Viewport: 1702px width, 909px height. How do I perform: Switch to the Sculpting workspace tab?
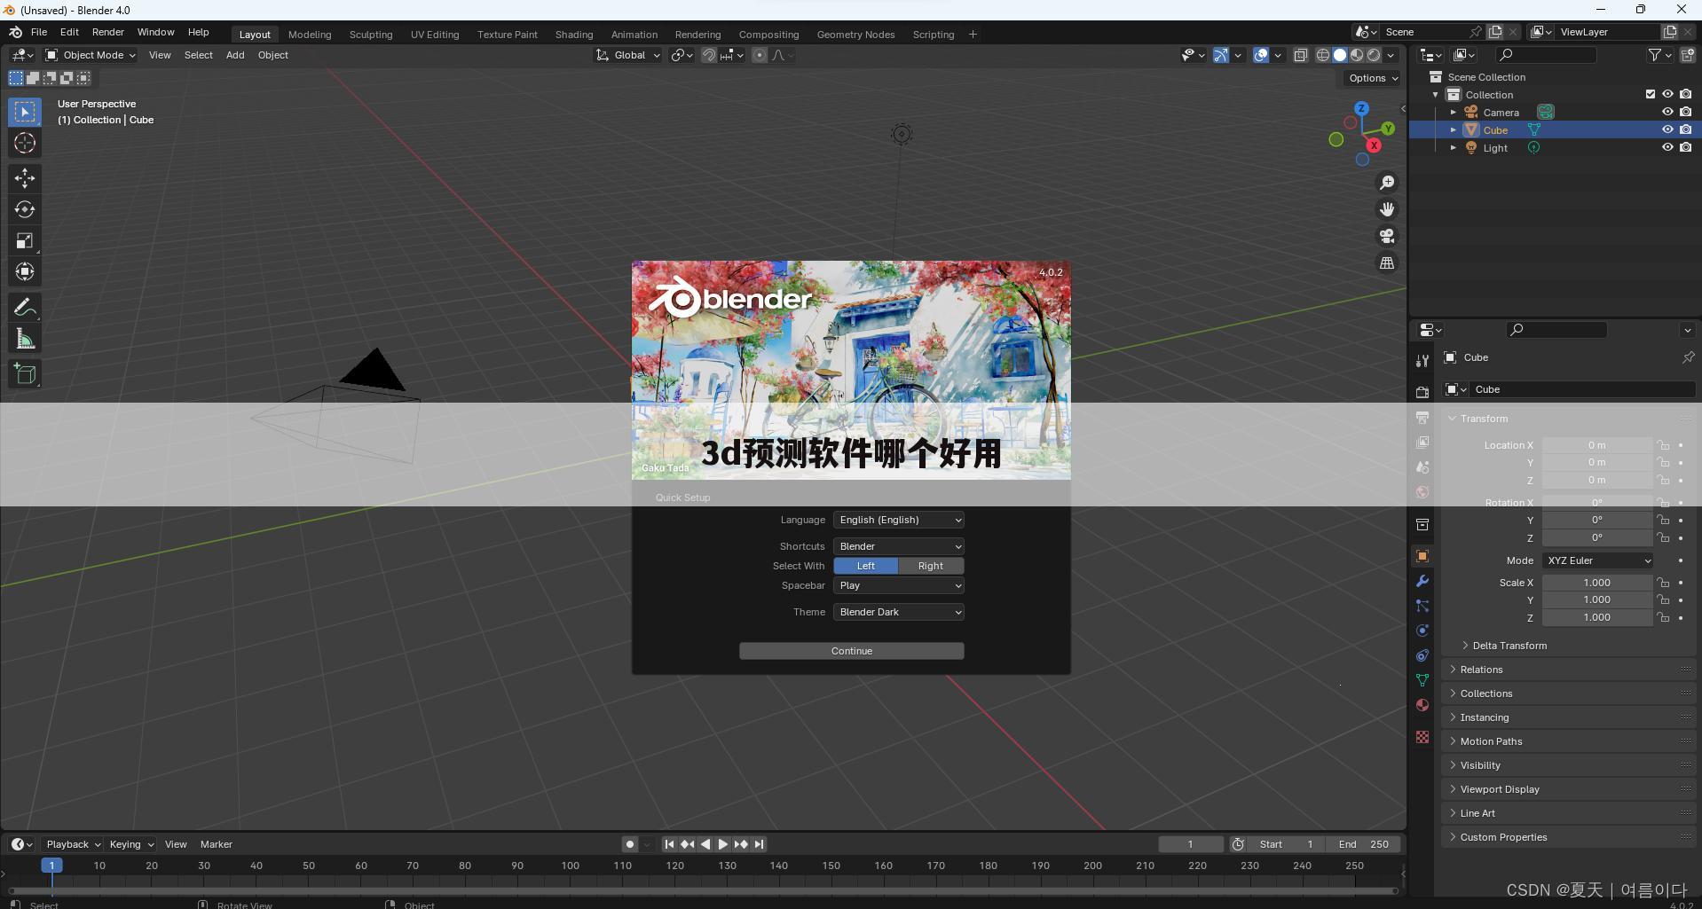(x=371, y=35)
